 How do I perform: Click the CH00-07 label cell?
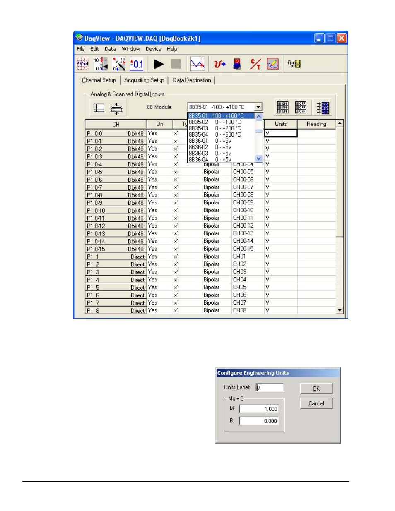point(248,187)
